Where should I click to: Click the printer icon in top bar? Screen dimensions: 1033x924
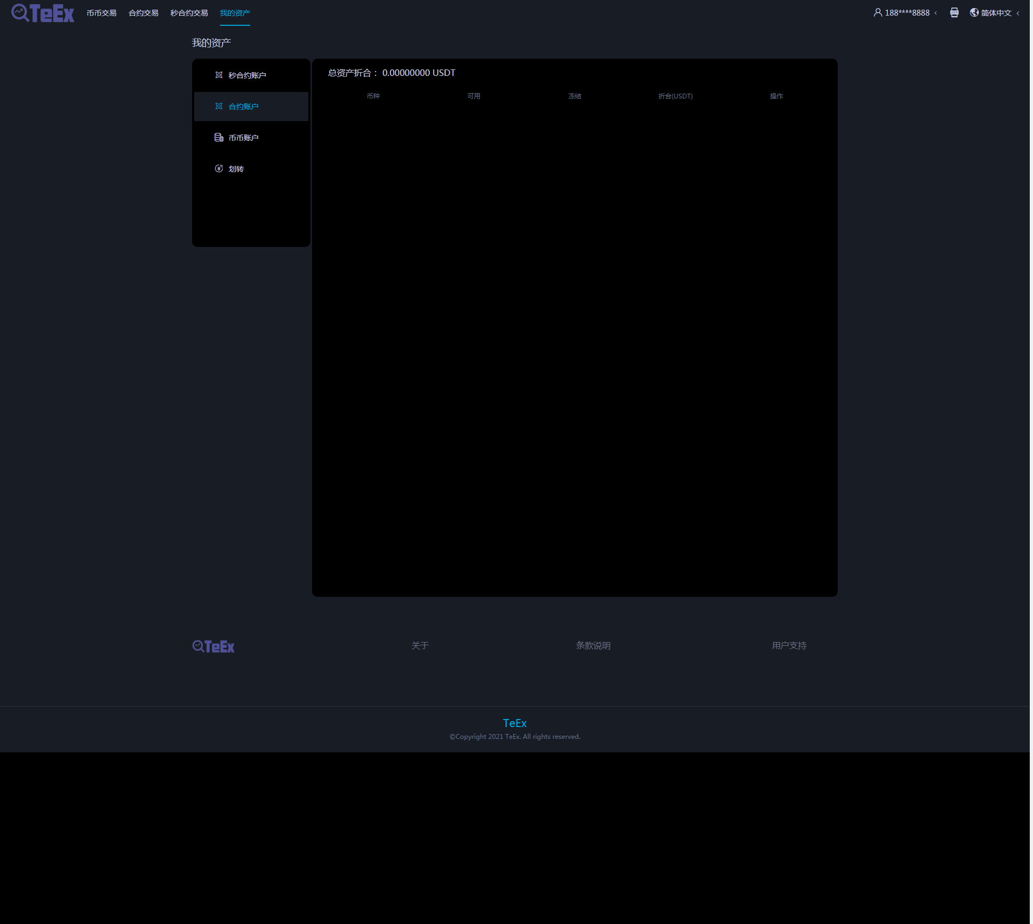pyautogui.click(x=954, y=12)
